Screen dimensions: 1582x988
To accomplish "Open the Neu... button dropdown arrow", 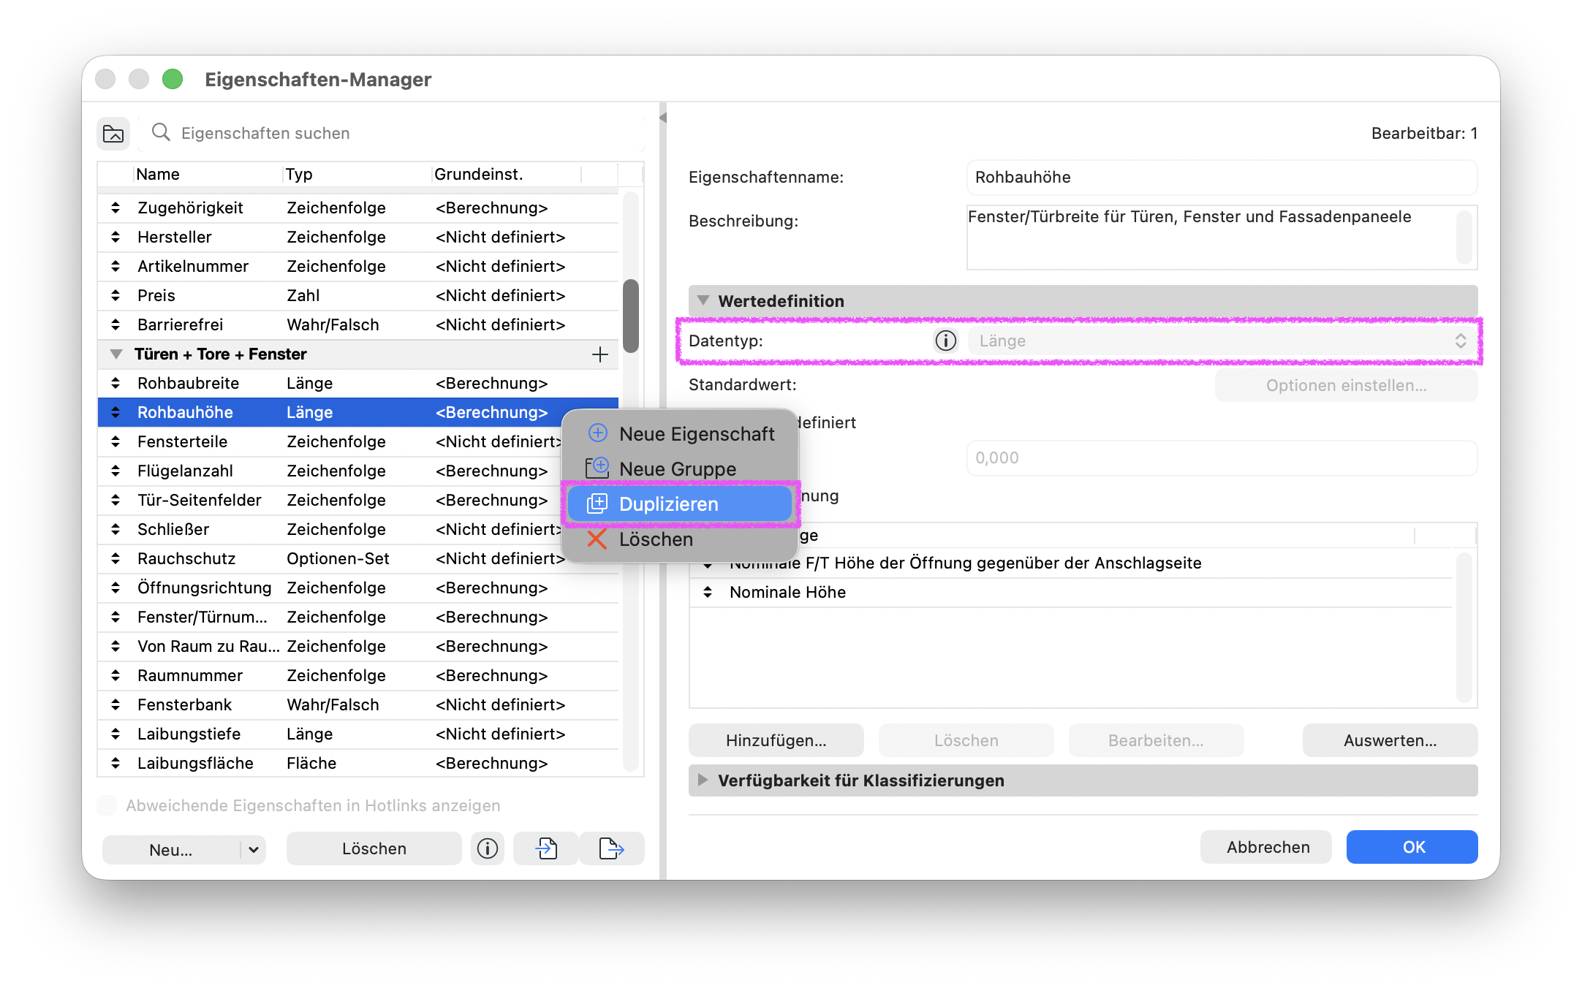I will tap(253, 849).
